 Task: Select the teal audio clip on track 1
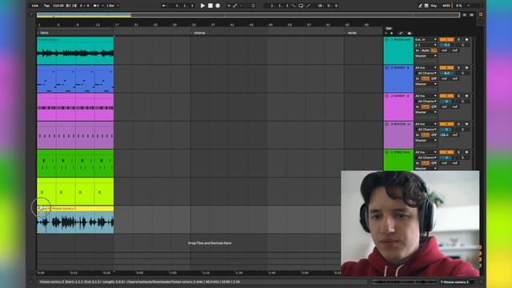75,50
